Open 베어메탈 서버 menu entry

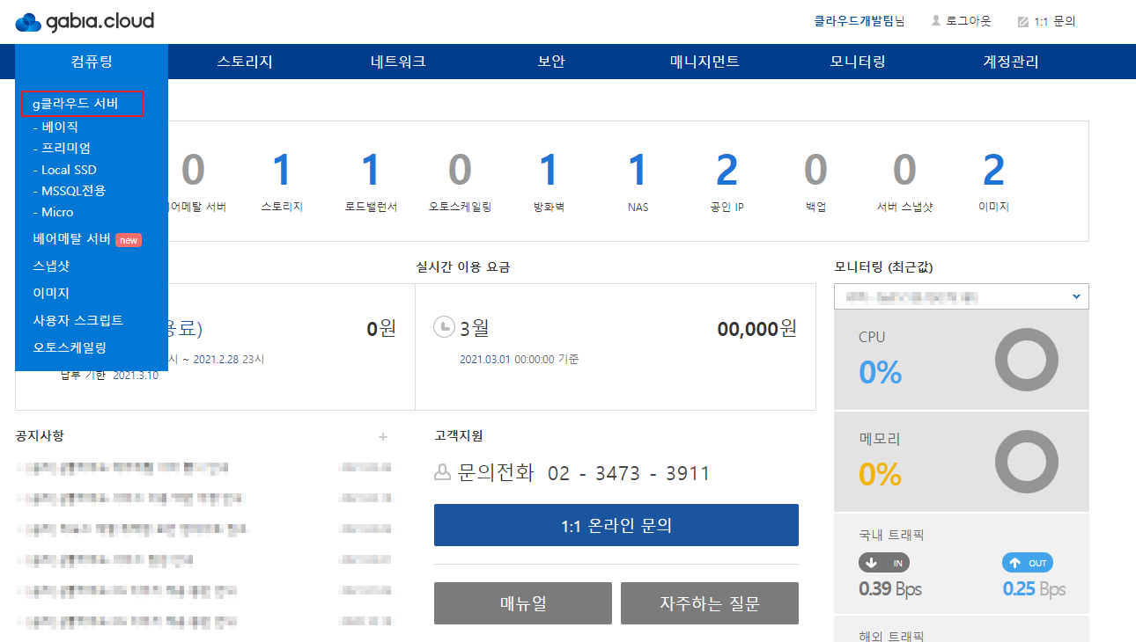click(71, 238)
